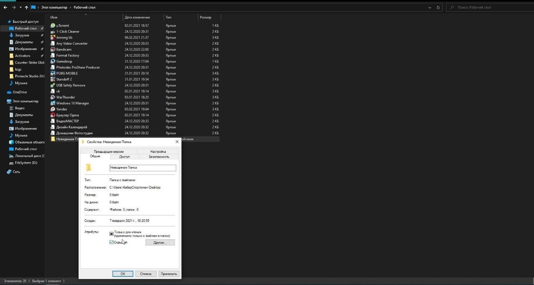This screenshot has height=285, width=534.
Task: Select the Photodex ProShow Producer icon
Action: click(x=53, y=67)
